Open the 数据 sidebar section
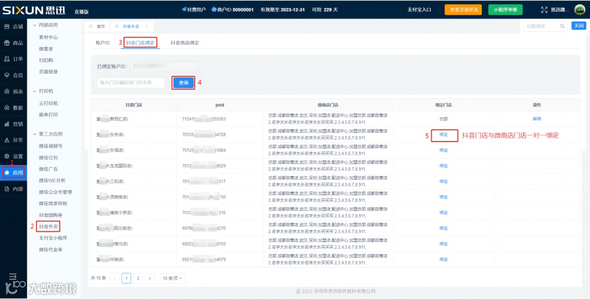The width and height of the screenshot is (590, 299). (x=14, y=108)
